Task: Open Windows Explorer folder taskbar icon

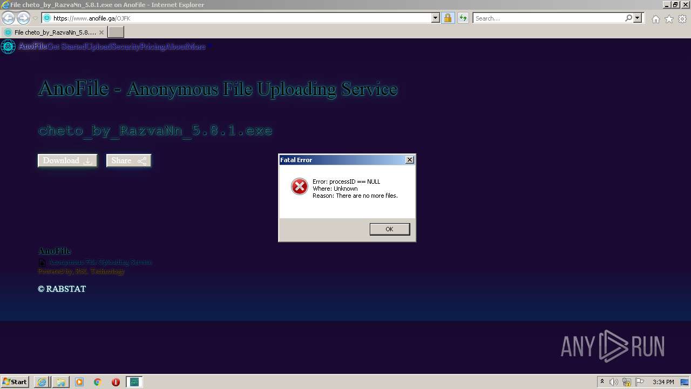Action: (60, 382)
